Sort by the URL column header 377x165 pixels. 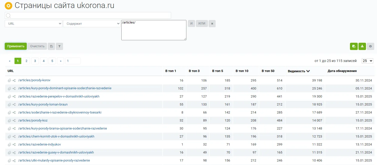pos(11,71)
